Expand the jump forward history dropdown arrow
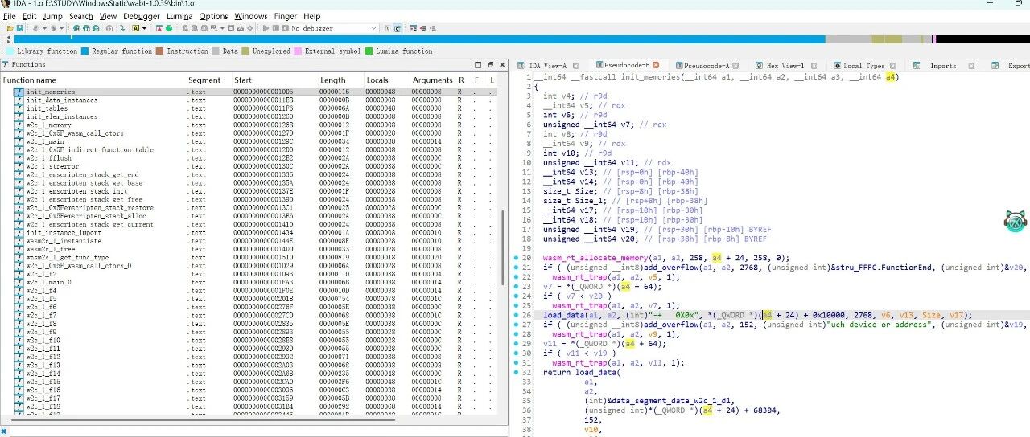Screen dimensions: 1030x437 pyautogui.click(x=62, y=28)
